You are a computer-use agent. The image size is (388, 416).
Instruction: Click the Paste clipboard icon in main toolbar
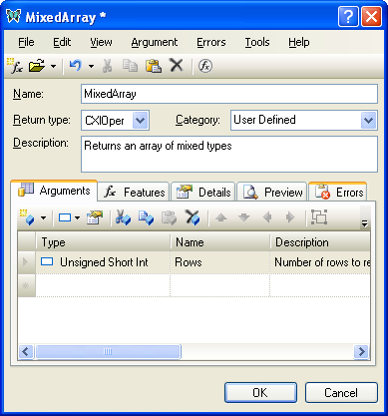[x=154, y=66]
